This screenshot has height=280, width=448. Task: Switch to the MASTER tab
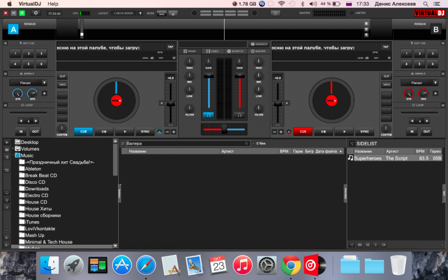[258, 51]
